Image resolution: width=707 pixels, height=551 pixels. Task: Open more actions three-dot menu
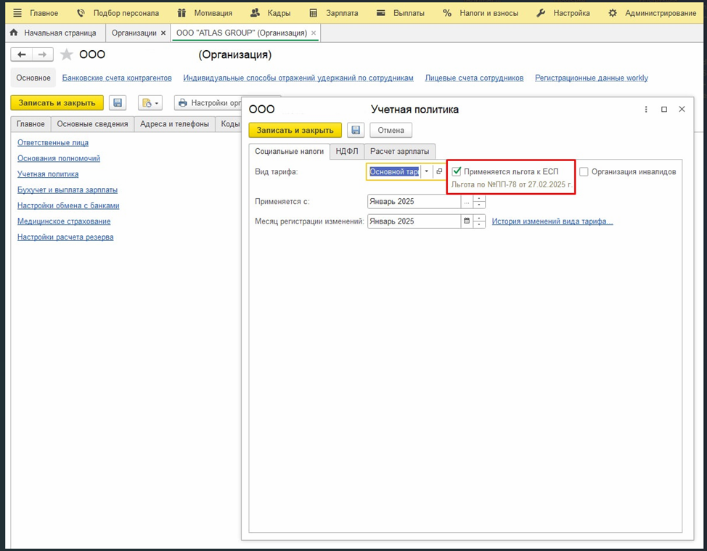pos(646,109)
